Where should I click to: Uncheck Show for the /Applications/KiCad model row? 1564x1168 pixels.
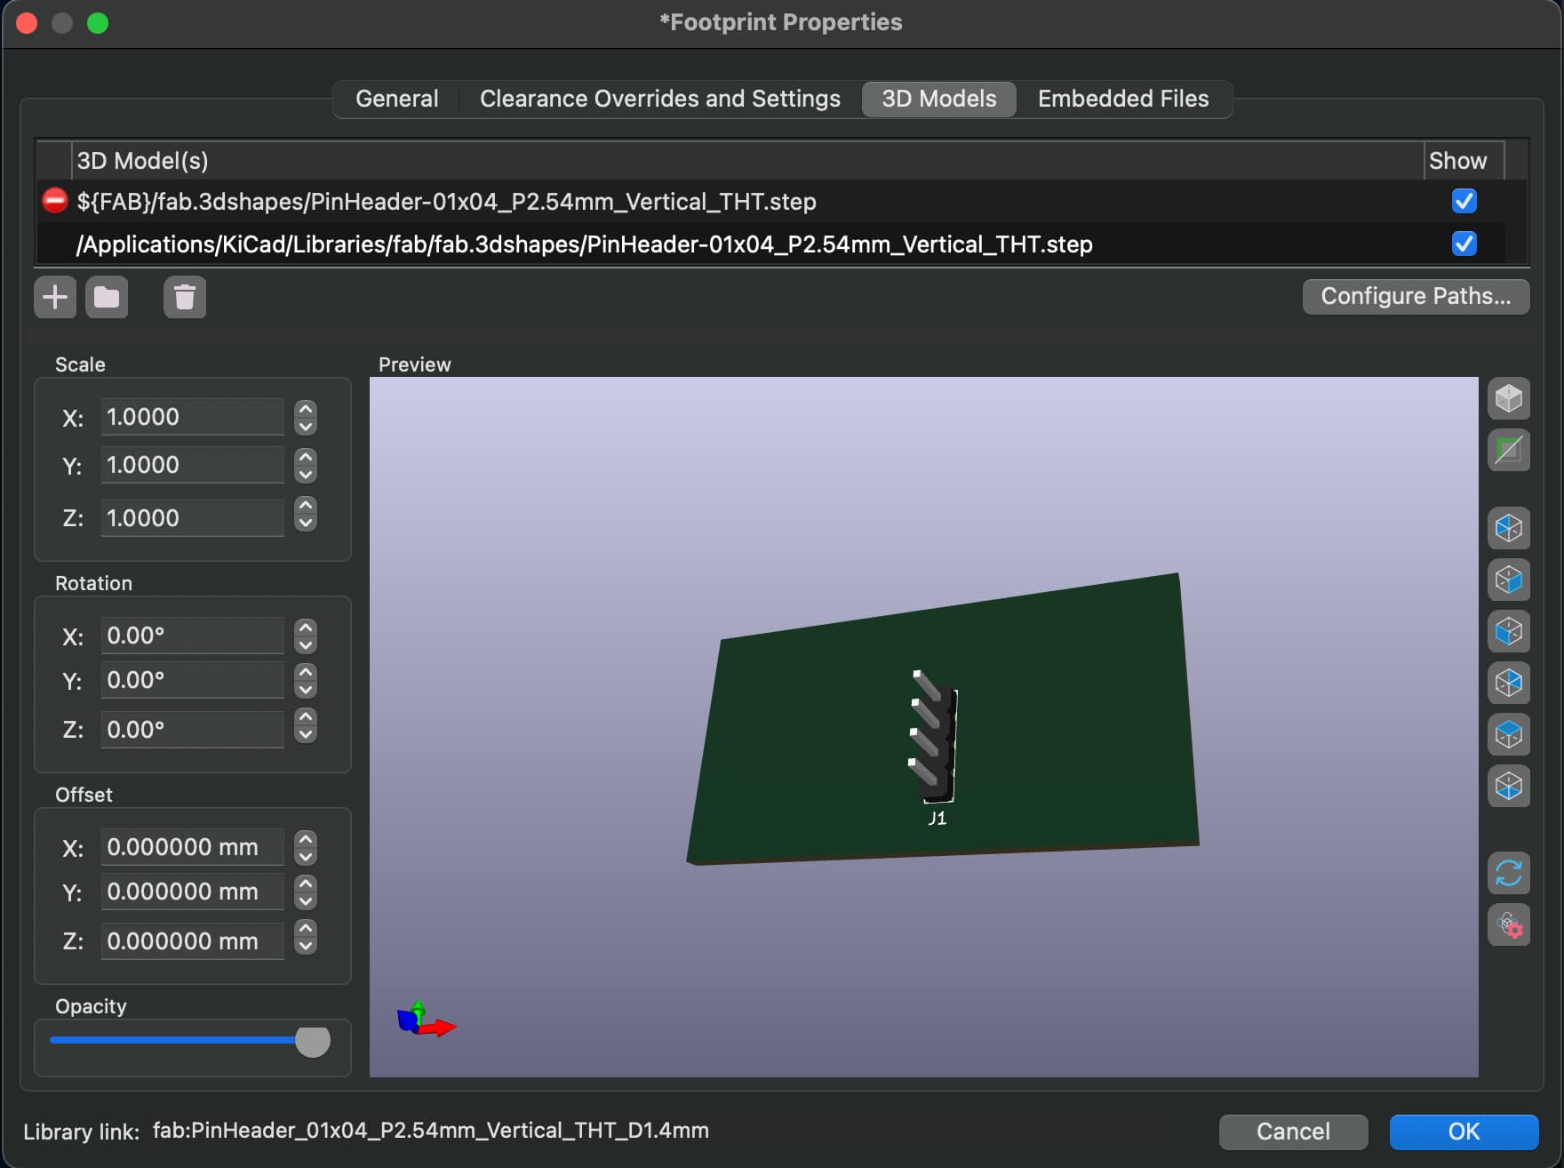click(1464, 244)
